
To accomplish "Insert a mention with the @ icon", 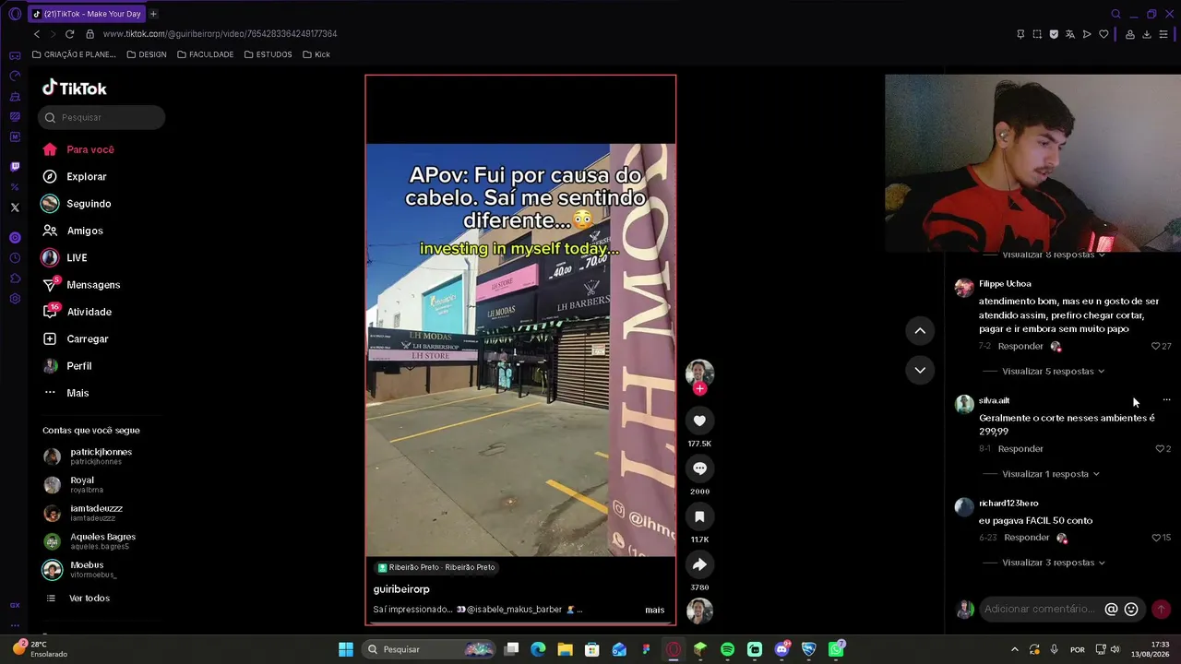I will click(x=1111, y=610).
